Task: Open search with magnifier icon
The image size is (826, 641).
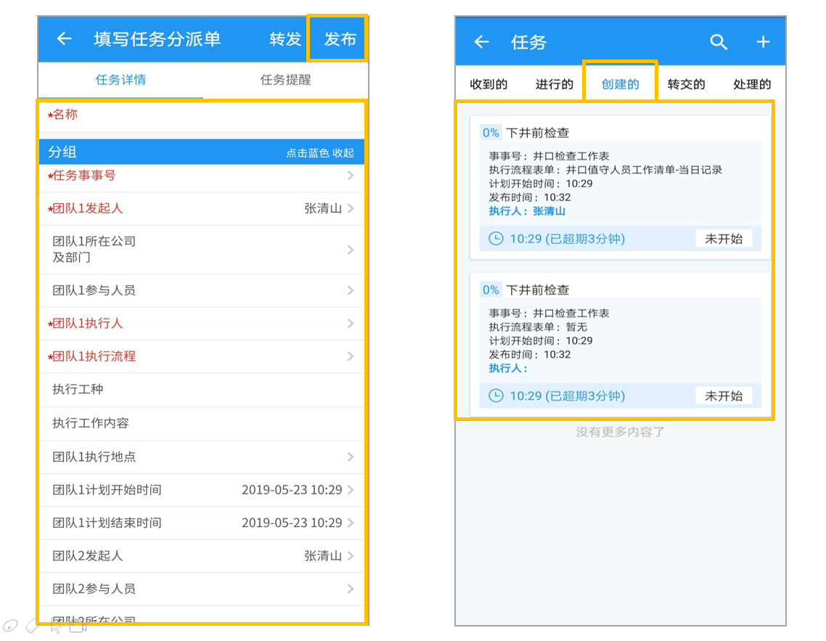Action: click(719, 41)
